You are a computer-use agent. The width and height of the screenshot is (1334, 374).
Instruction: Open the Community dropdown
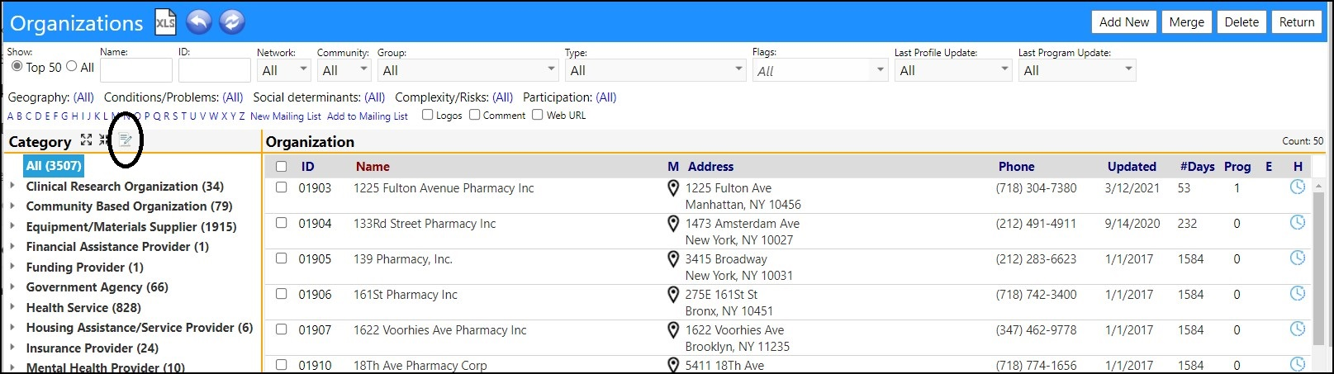pyautogui.click(x=344, y=70)
